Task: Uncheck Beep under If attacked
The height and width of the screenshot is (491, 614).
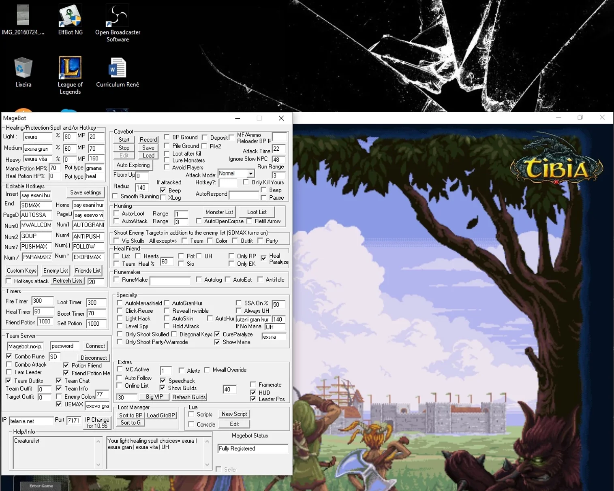Action: (163, 190)
